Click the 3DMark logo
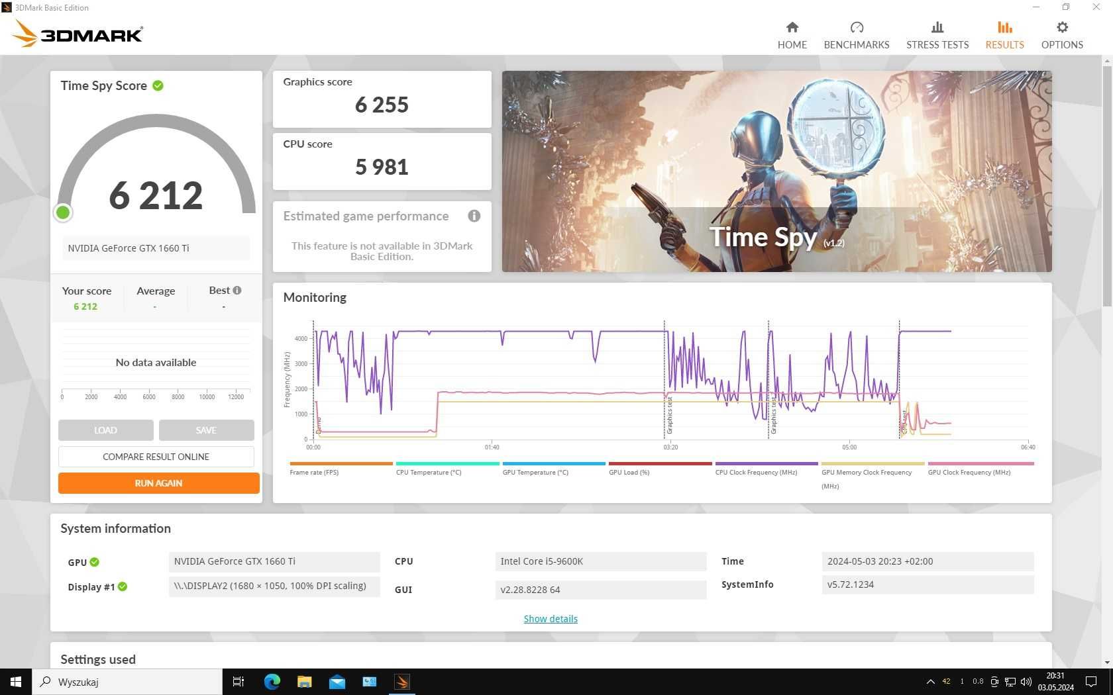 coord(78,34)
